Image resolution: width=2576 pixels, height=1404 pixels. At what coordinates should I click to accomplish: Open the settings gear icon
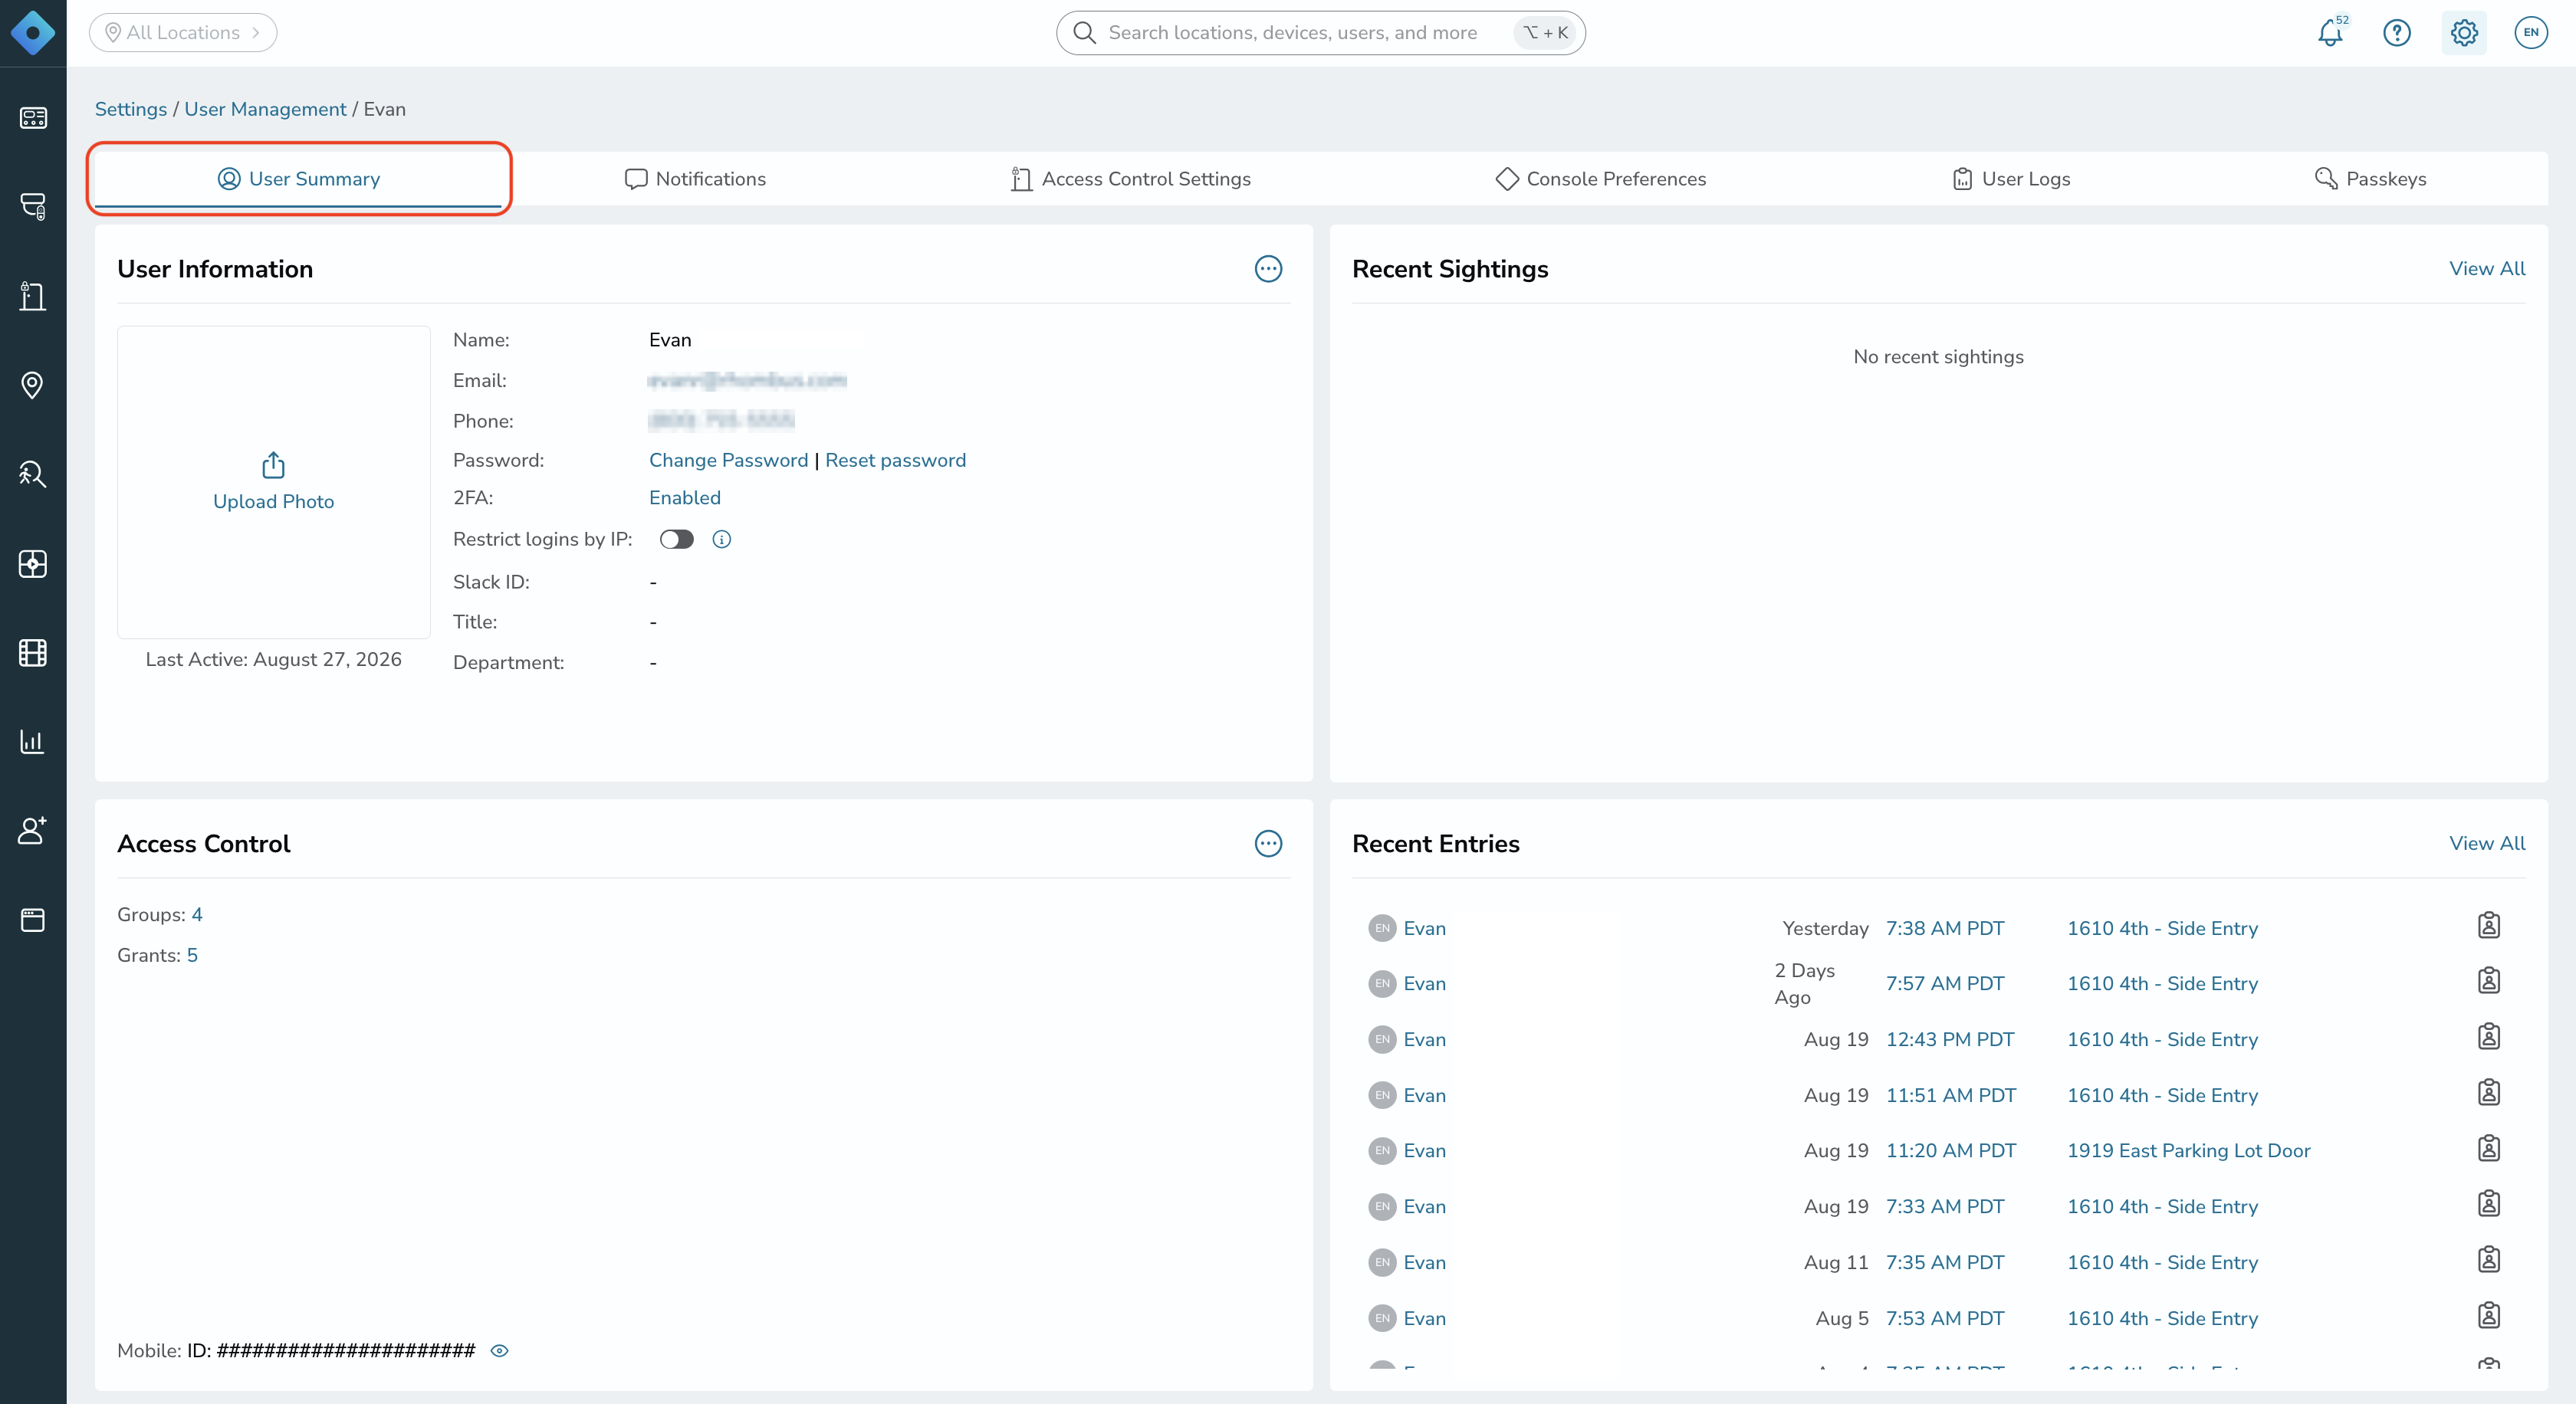point(2463,33)
